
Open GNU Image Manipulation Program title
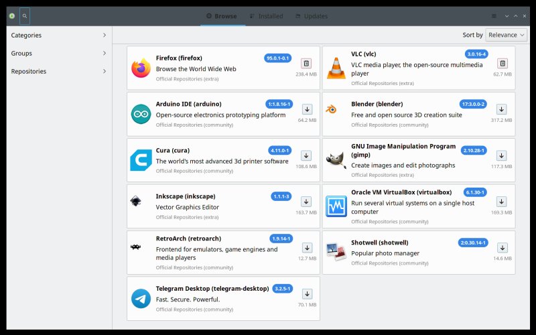point(403,150)
